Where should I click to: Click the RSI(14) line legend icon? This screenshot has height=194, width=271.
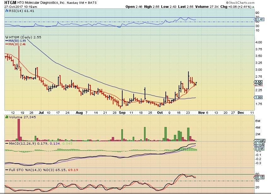[6, 10]
